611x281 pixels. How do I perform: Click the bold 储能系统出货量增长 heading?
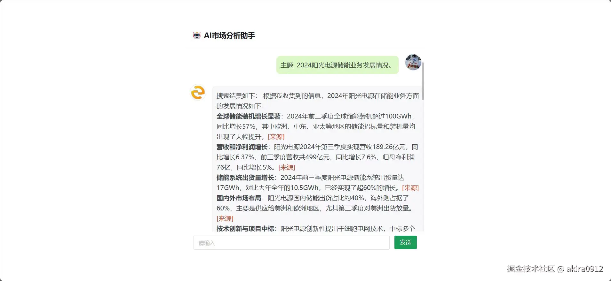coord(245,178)
